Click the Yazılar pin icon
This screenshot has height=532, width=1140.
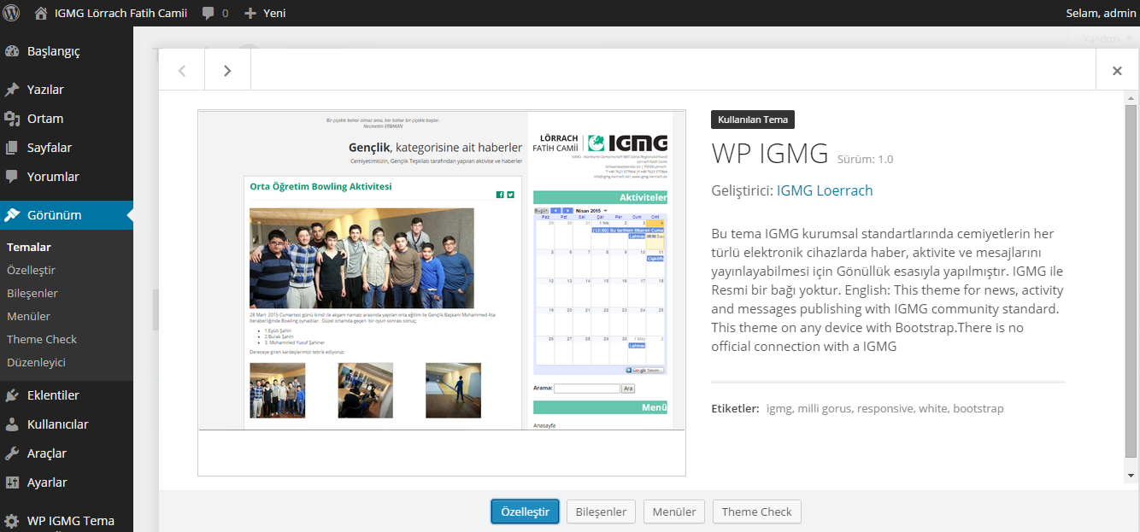12,90
